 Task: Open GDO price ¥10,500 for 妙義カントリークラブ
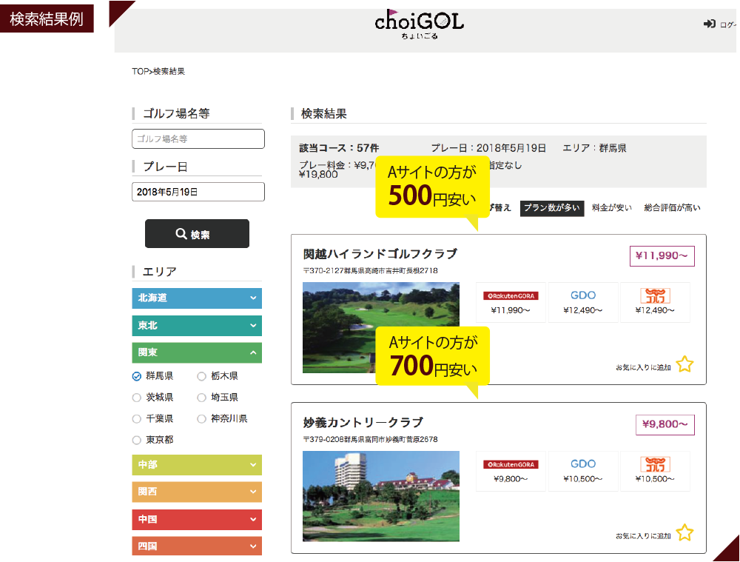pos(582,471)
